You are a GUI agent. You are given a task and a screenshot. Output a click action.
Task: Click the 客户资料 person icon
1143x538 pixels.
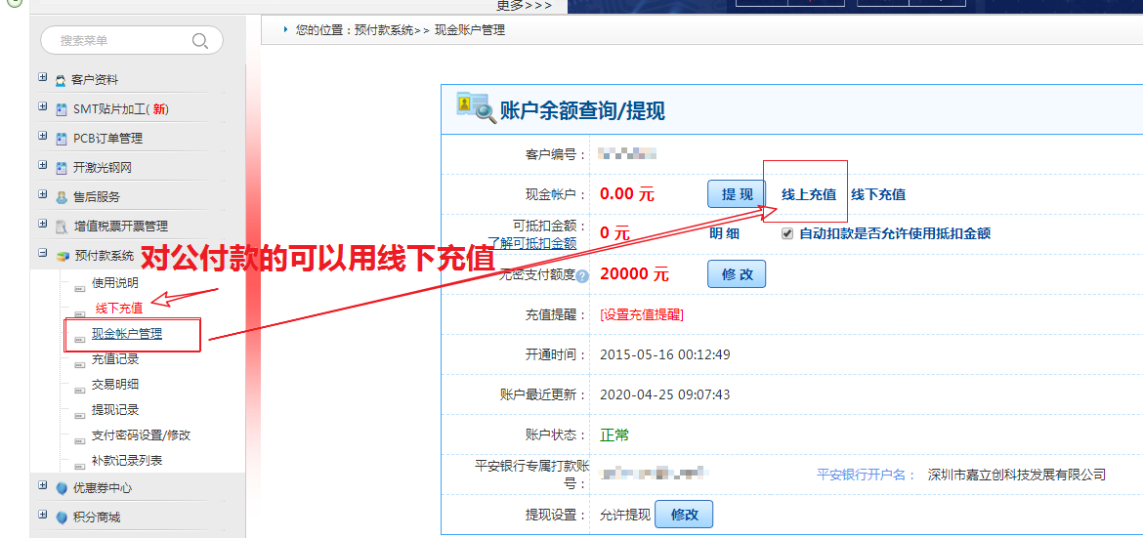[62, 80]
